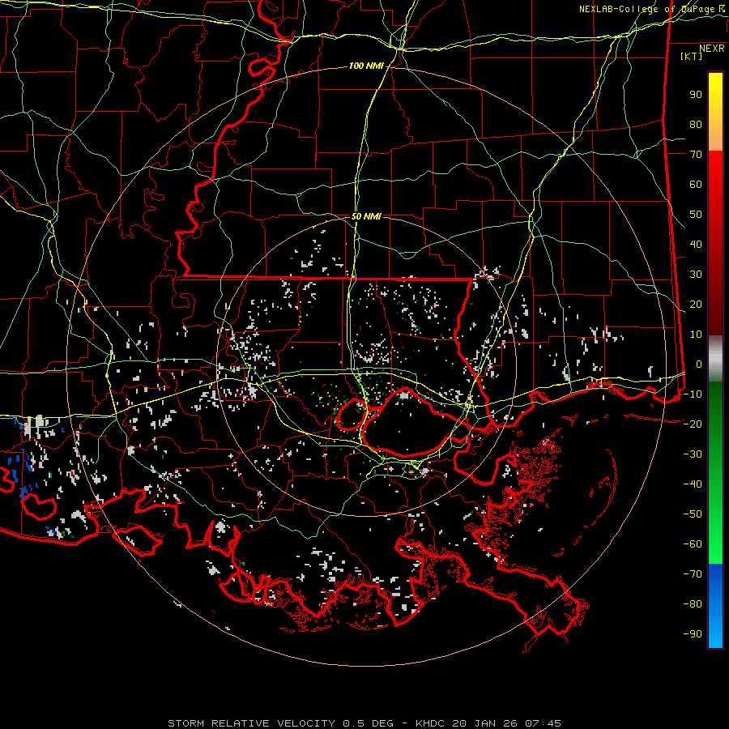Screen dimensions: 729x729
Task: Select the -10 scale label
Action: pyautogui.click(x=693, y=394)
